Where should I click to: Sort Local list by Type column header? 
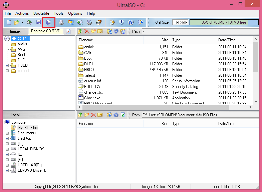(190, 124)
